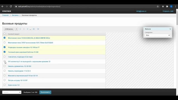Check Латунь штуцер 16 1/2 ВР row
The width and height of the screenshot is (178, 100).
[4, 80]
